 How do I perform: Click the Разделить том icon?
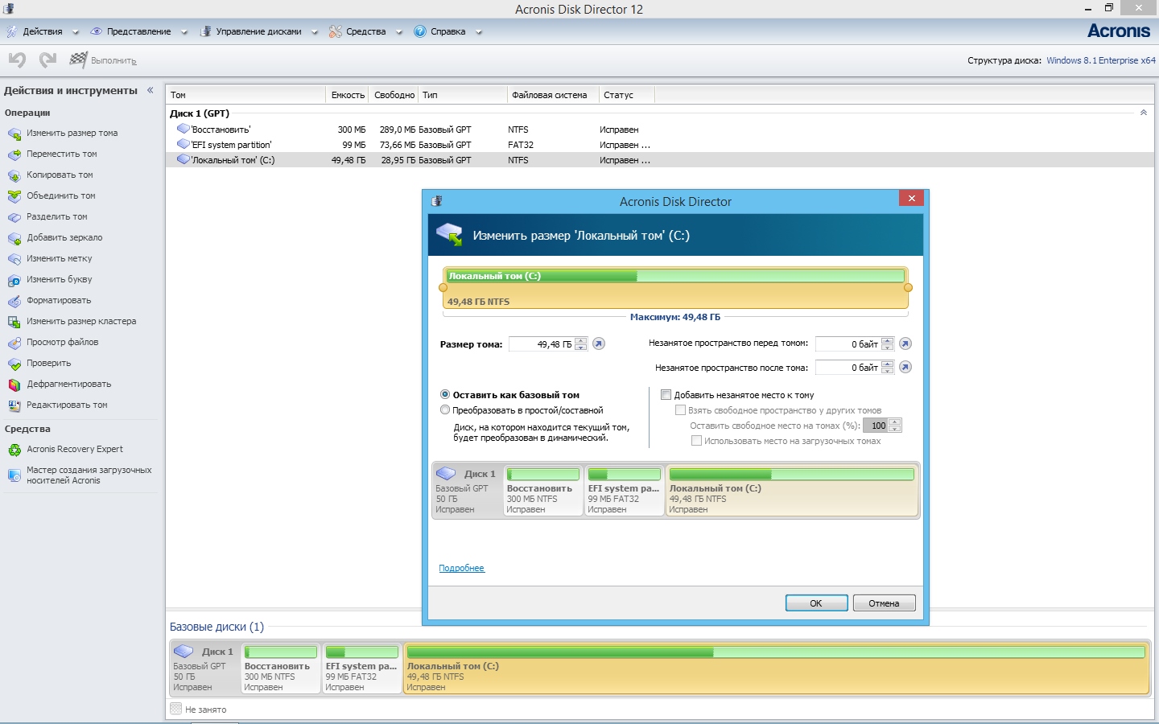pos(14,217)
